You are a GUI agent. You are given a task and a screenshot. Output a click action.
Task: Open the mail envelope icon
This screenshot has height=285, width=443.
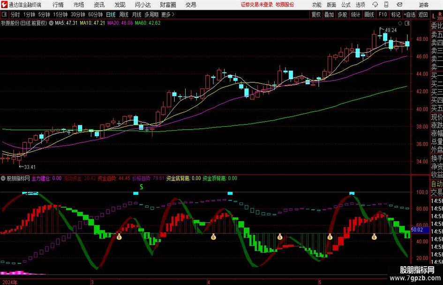(x=399, y=5)
